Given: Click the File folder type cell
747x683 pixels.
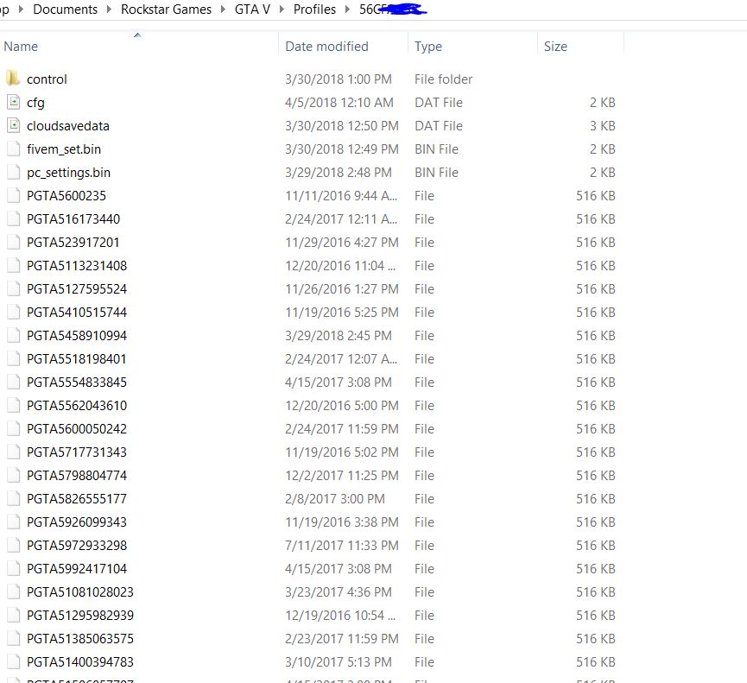Looking at the screenshot, I should 444,79.
